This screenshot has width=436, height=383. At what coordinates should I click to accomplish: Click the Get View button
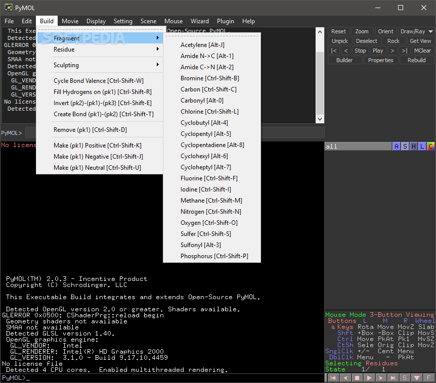click(x=420, y=41)
